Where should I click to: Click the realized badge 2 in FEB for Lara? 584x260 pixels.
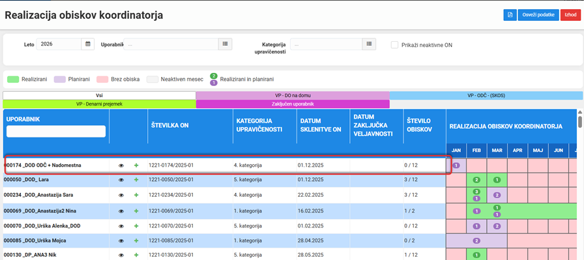click(476, 180)
